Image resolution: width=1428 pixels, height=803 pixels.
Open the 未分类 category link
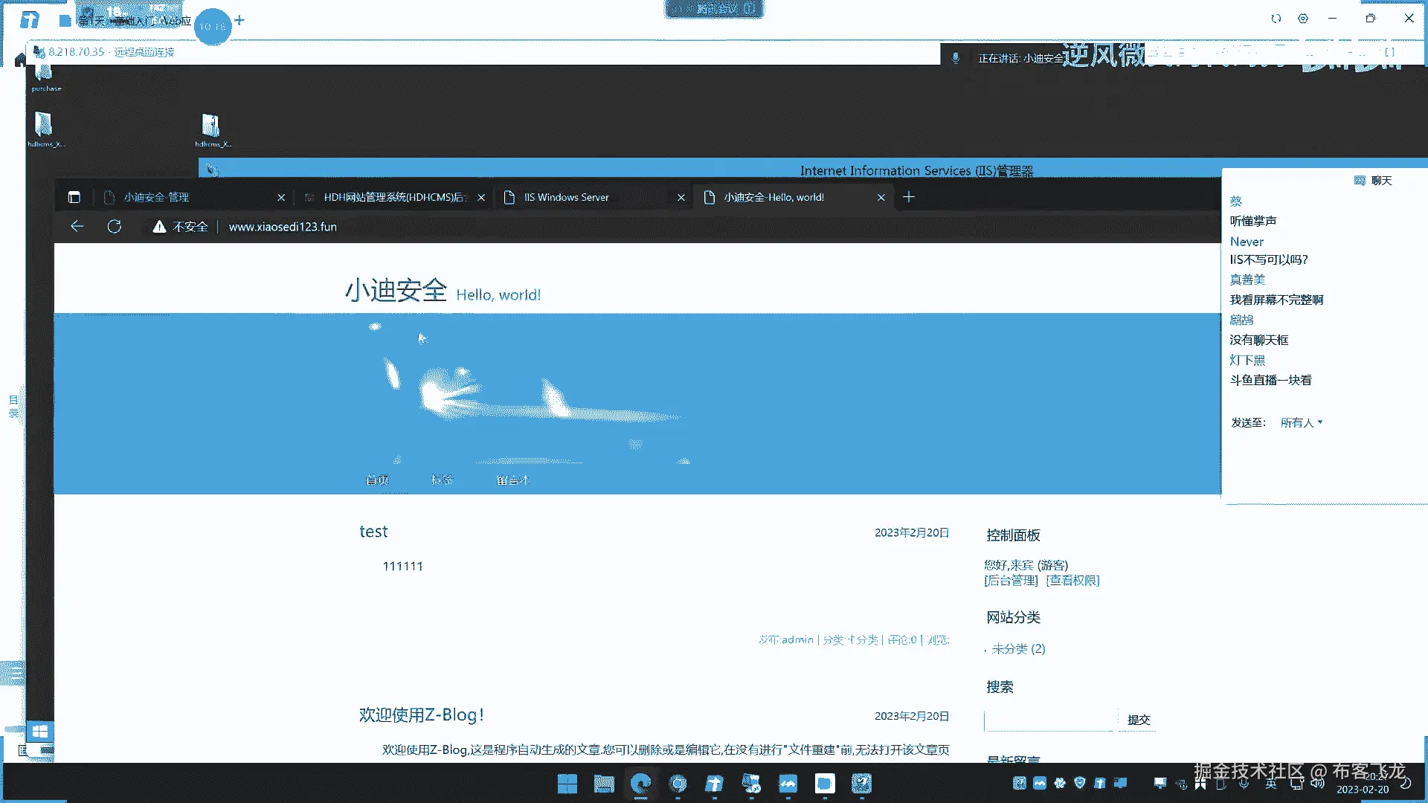tap(1009, 649)
